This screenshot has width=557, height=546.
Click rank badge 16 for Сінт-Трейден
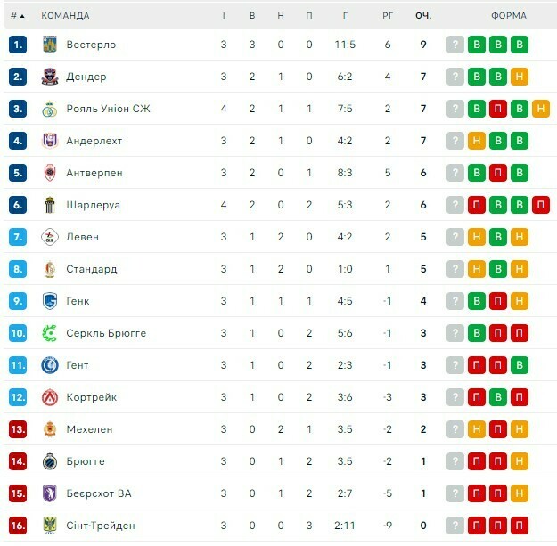[18, 526]
